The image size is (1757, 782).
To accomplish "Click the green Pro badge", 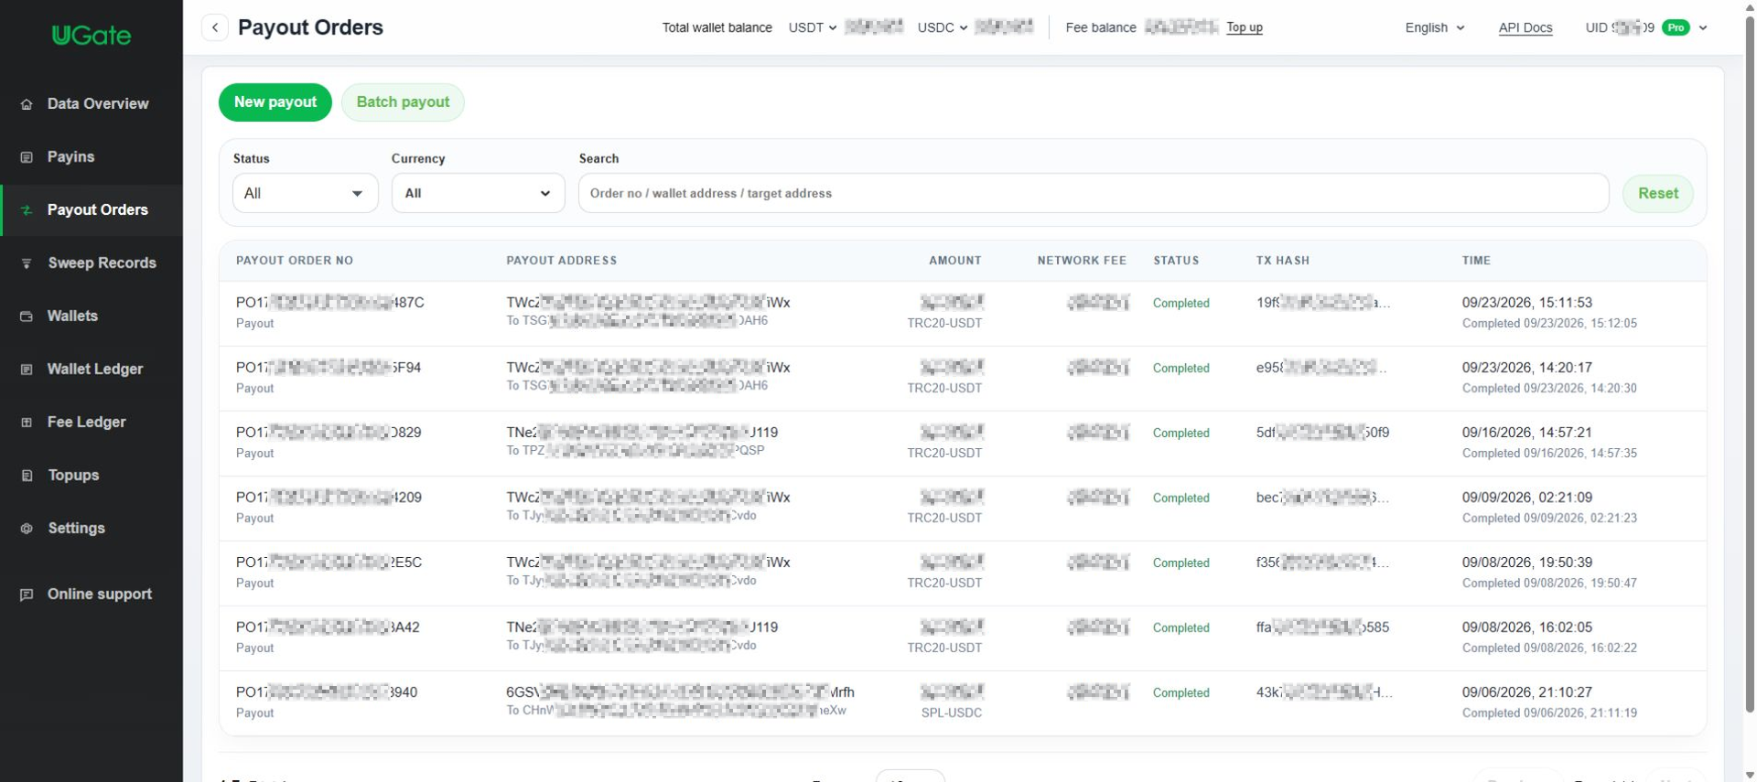I will pos(1676,27).
